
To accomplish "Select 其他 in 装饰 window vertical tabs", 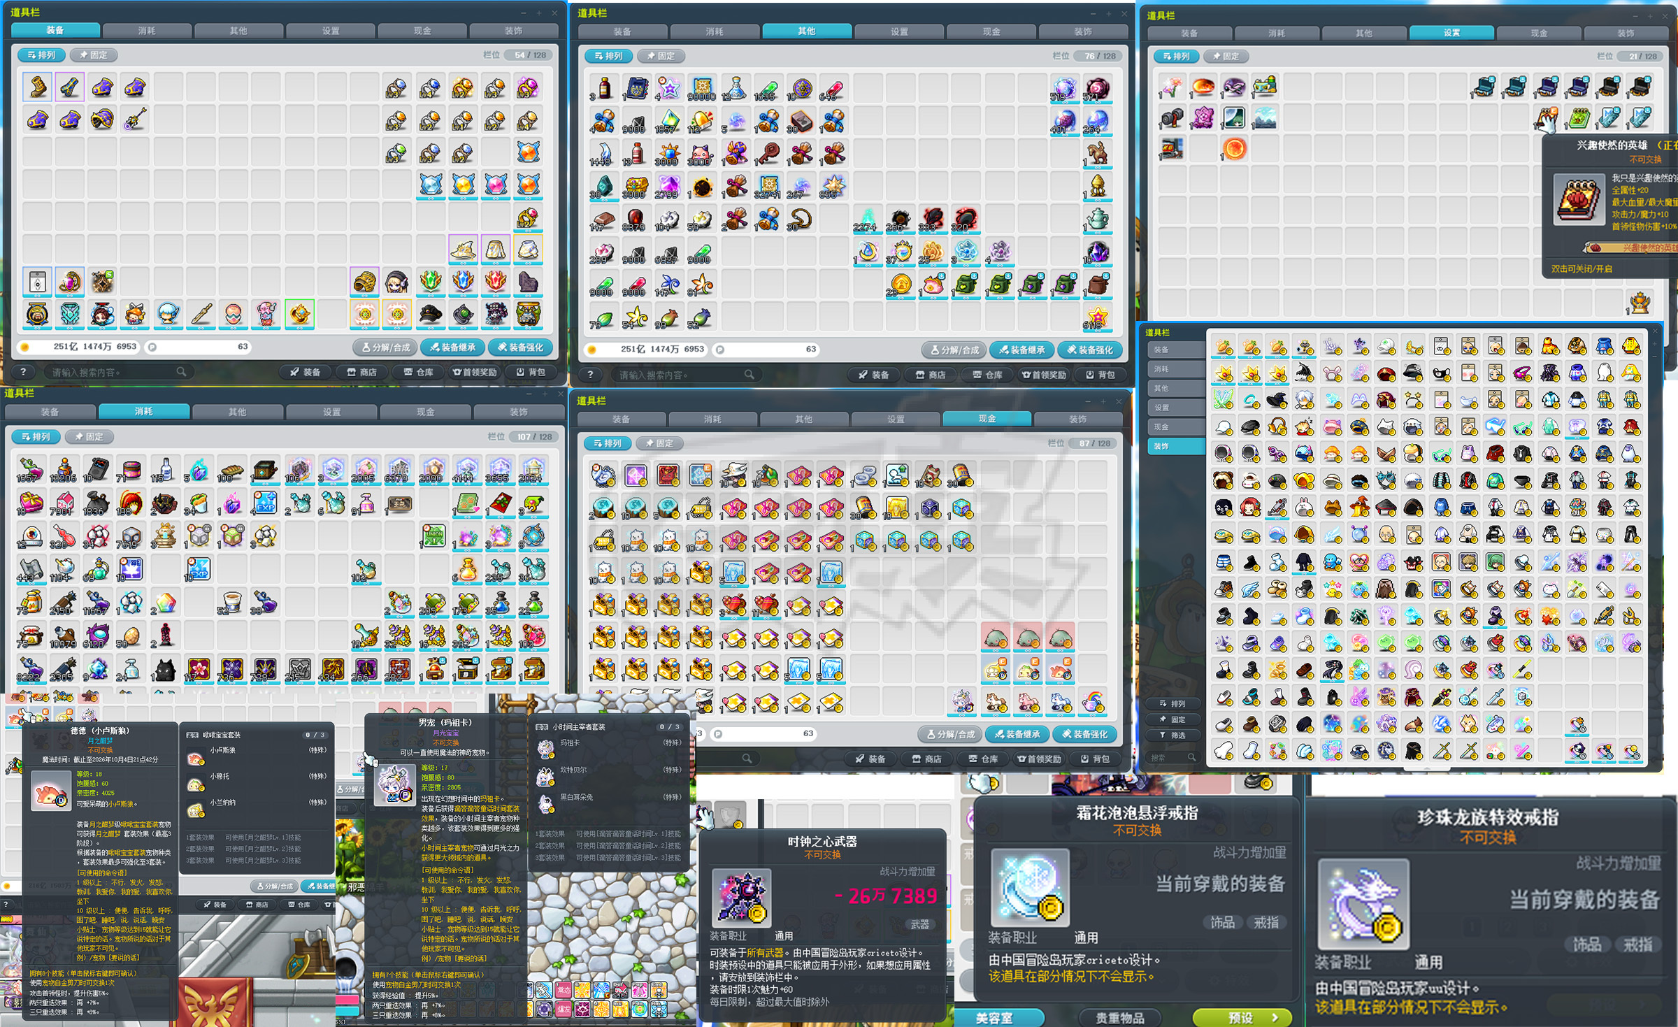I will tap(1177, 388).
